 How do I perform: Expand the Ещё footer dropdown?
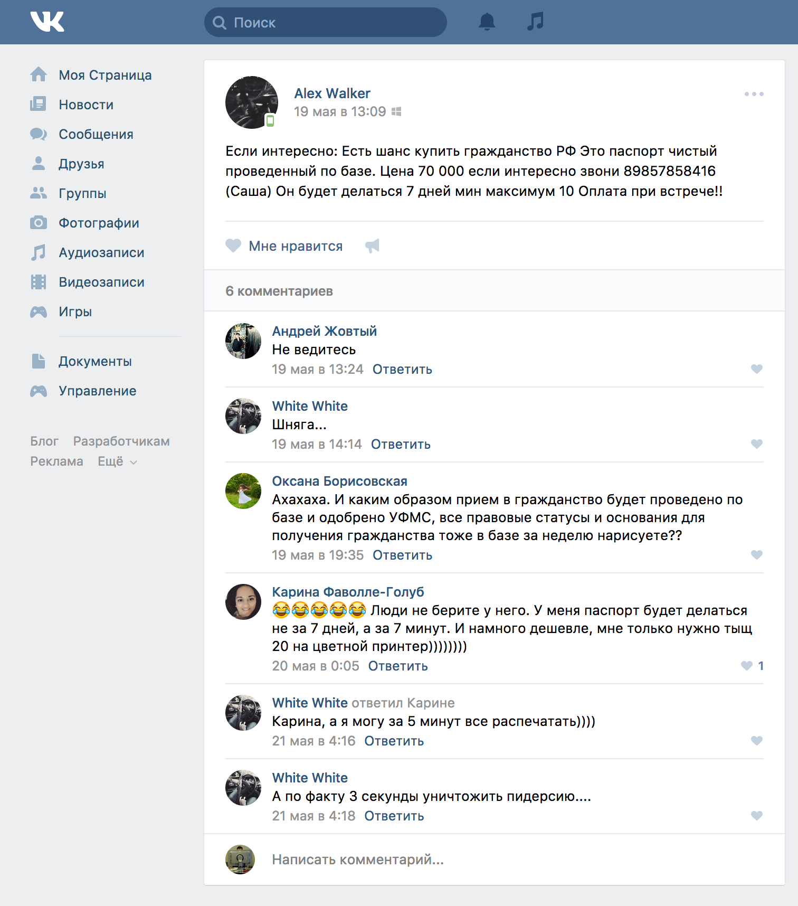click(117, 462)
